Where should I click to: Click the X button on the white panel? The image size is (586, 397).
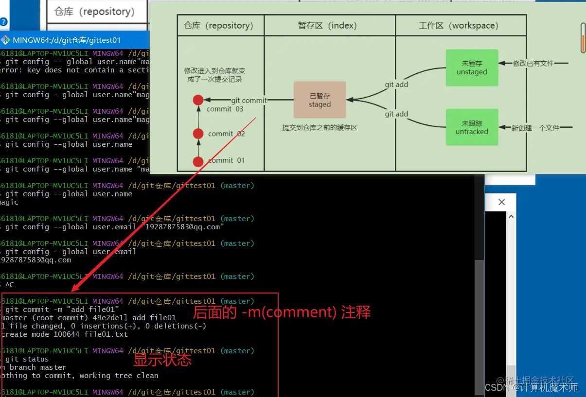click(x=501, y=202)
